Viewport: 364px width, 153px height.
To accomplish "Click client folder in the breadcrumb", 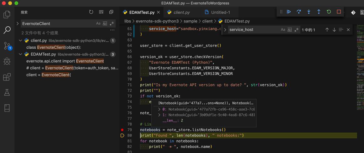I will click(207, 21).
